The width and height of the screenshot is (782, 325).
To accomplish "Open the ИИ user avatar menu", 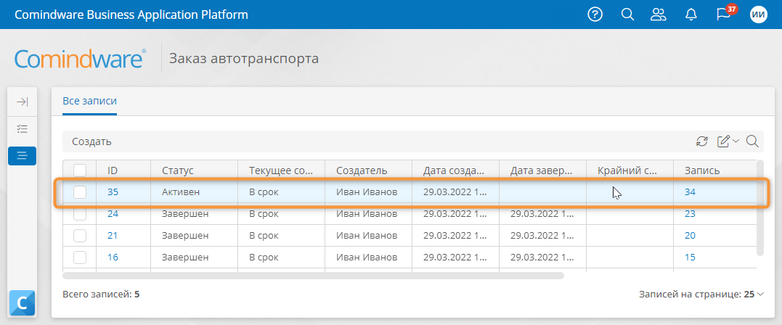I will 759,15.
